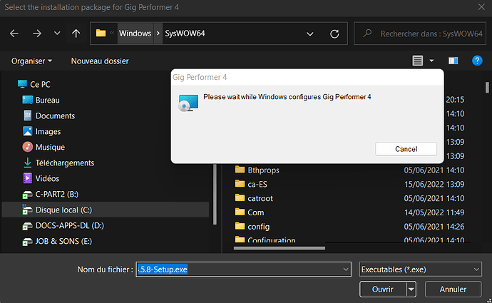This screenshot has width=492, height=303.
Task: Go back with the left arrow
Action: coord(14,34)
